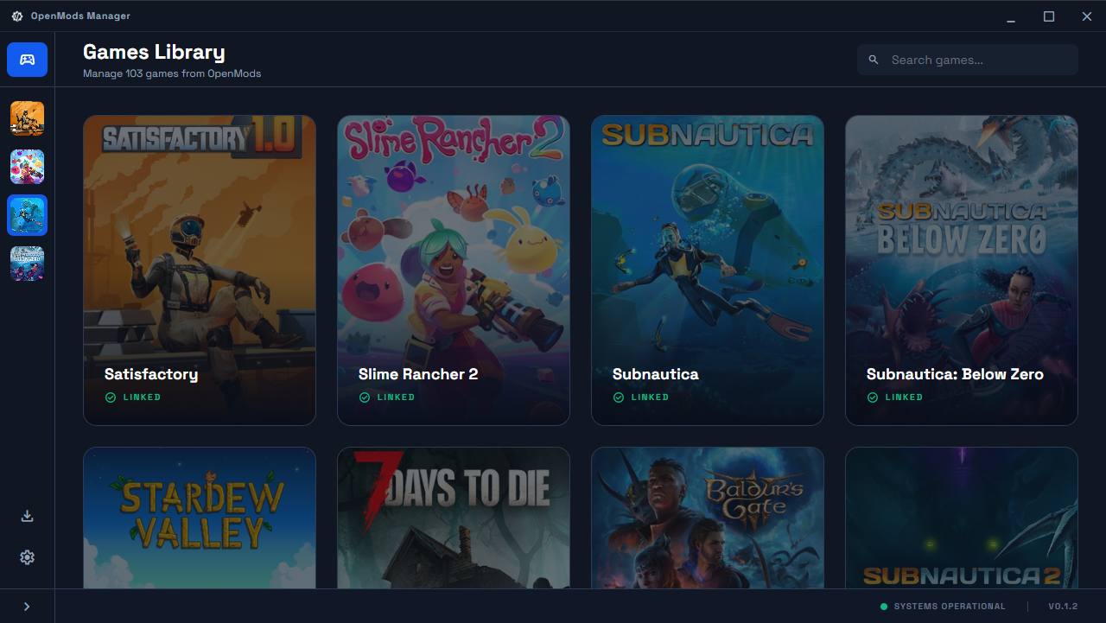Open the Baldur's Gate game card
This screenshot has height=623, width=1106.
(x=708, y=518)
